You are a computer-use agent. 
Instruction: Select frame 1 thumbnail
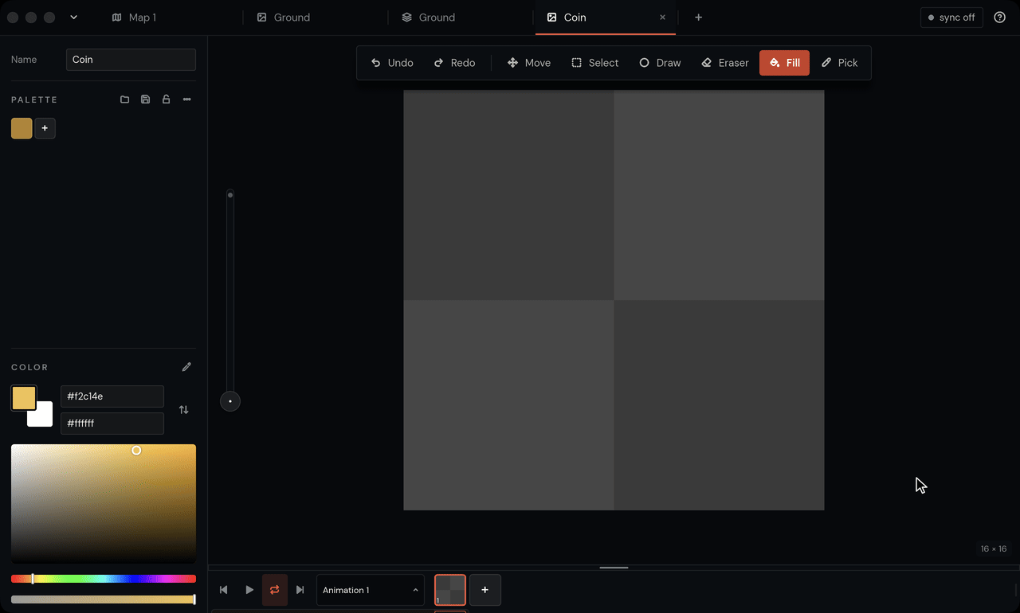click(450, 590)
